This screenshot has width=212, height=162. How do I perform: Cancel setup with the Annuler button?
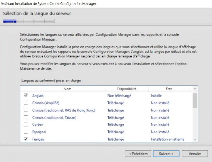195,154
